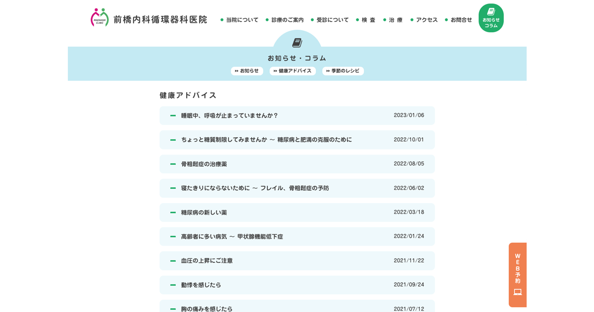Viewport: 594px width, 312px height.
Task: Toggle the お知らせ category filter
Action: [247, 71]
